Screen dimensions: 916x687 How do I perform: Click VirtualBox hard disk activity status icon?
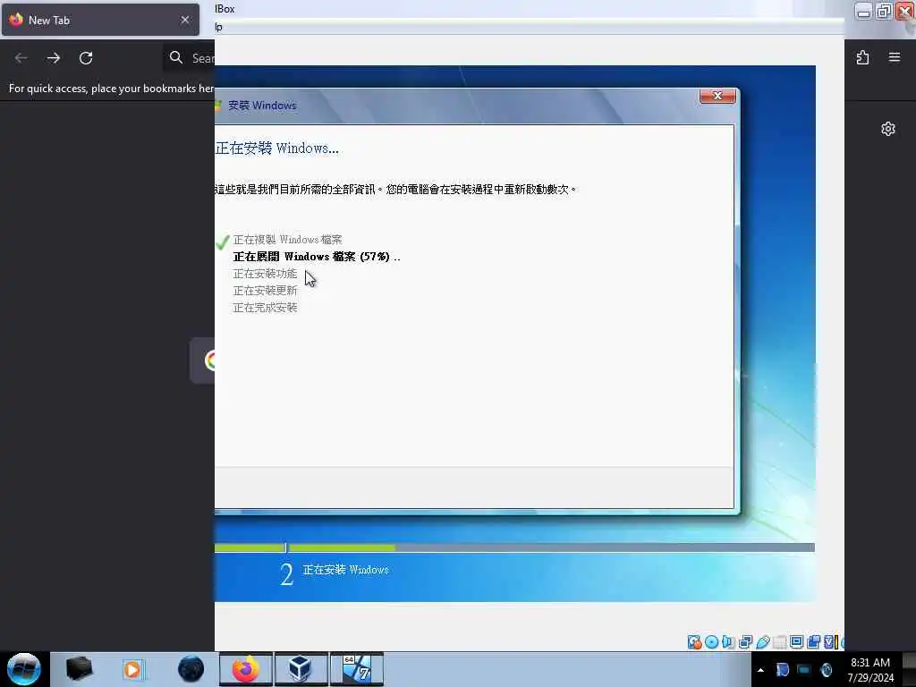tap(694, 642)
